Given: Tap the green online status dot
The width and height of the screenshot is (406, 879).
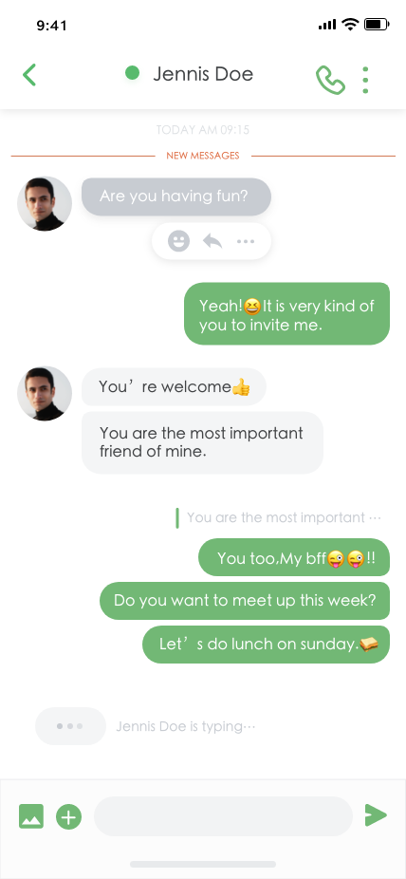Looking at the screenshot, I should click(132, 73).
